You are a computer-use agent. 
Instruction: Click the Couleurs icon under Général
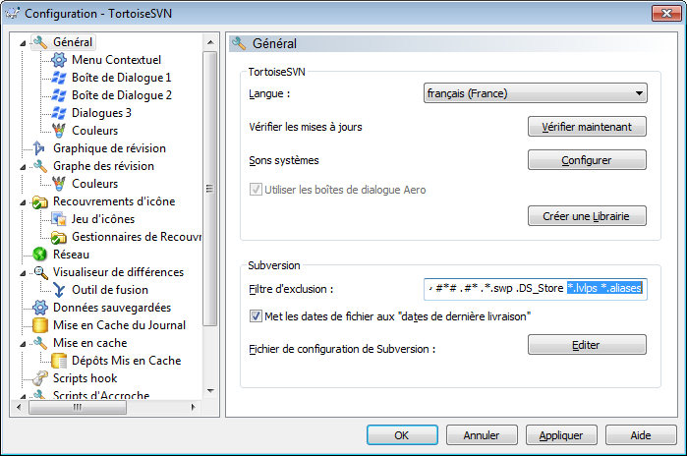tap(59, 131)
